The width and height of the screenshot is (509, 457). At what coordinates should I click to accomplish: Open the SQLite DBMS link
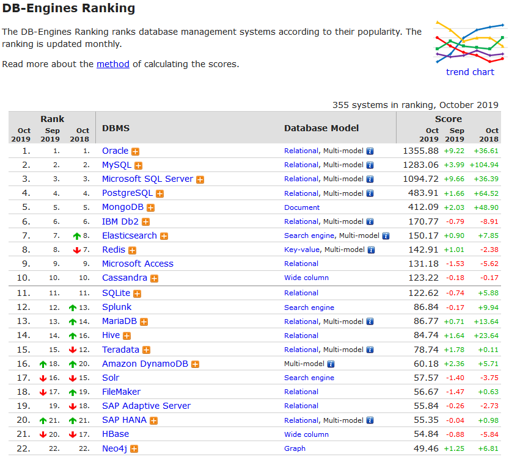tap(116, 293)
